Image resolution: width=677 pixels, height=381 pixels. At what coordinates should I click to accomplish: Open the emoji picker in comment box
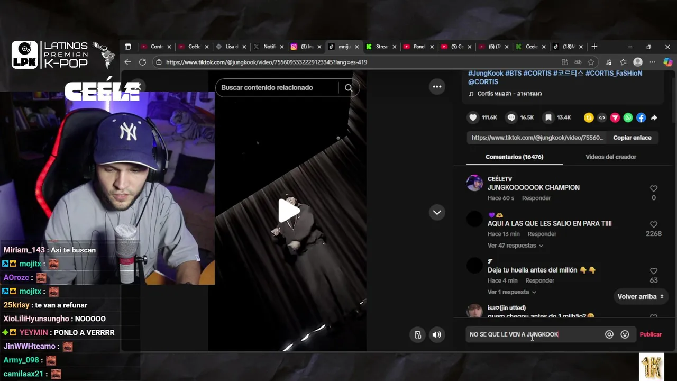pos(625,334)
